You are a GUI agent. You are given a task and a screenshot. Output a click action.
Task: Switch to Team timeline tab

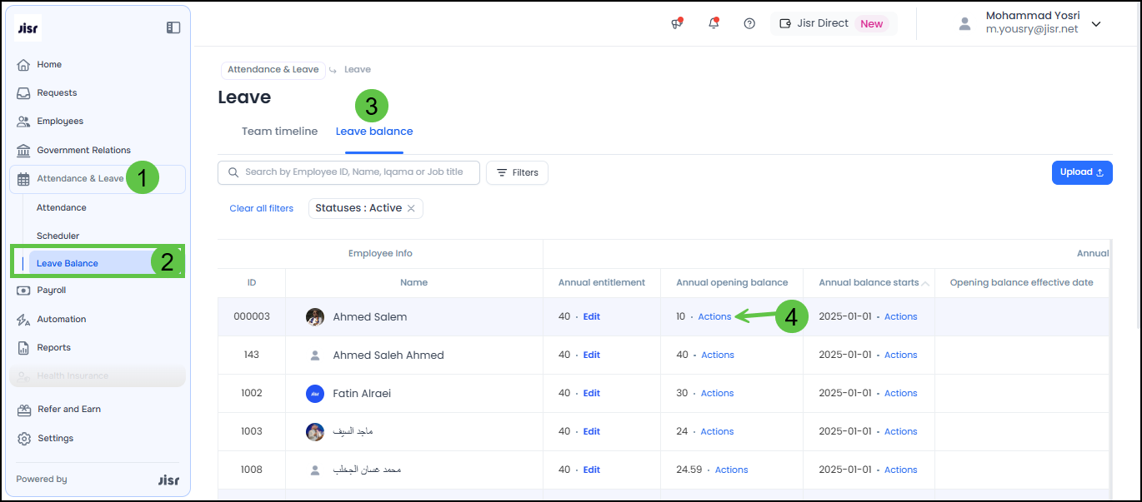(x=279, y=132)
